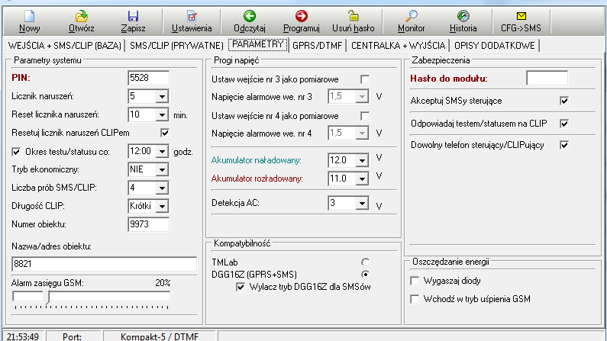Expand Akumulator rozładowany voltage dropdown
607x341 pixels.
362,179
